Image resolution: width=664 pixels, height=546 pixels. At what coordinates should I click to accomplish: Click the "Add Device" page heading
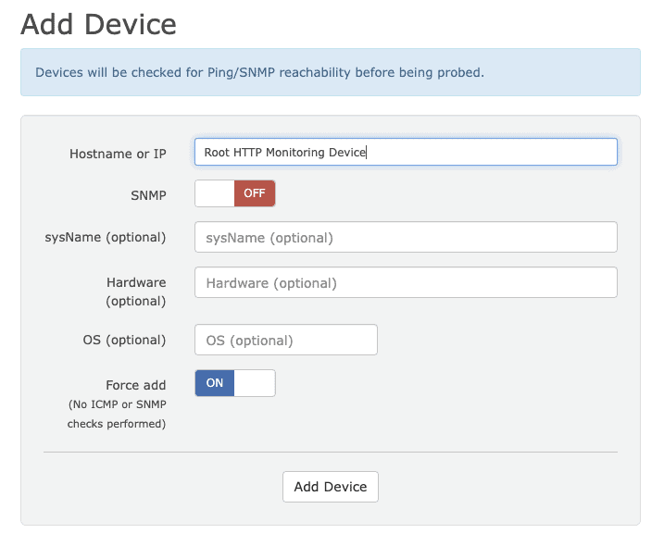click(x=99, y=24)
